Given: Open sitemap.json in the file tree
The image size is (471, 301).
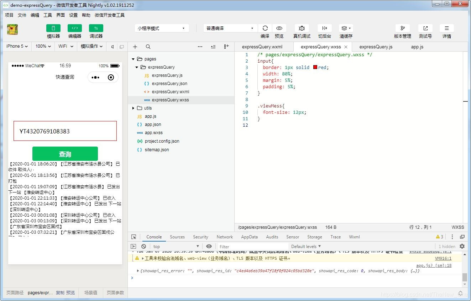Looking at the screenshot, I should 157,150.
